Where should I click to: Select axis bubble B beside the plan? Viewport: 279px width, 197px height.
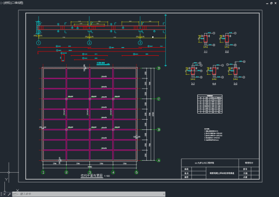pos(159,129)
